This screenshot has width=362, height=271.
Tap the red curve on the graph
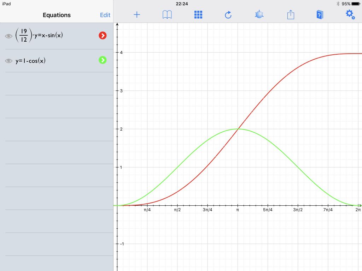click(x=268, y=93)
